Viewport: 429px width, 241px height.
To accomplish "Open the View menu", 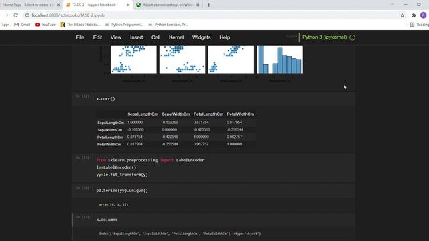I will coord(116,37).
